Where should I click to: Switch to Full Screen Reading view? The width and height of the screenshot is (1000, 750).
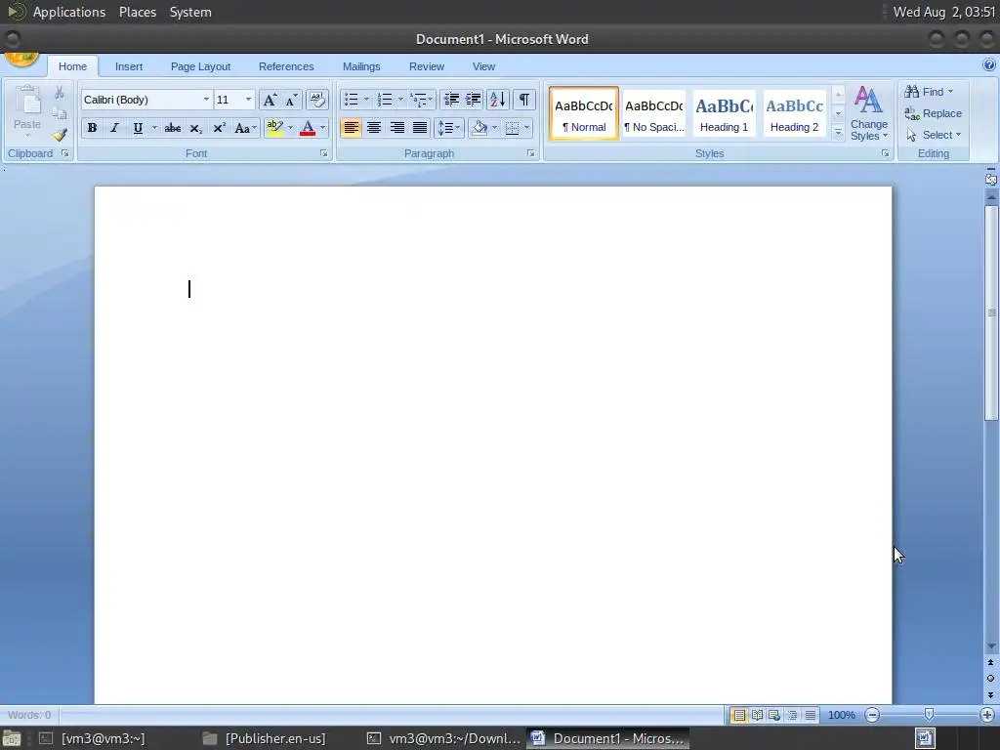coord(757,715)
